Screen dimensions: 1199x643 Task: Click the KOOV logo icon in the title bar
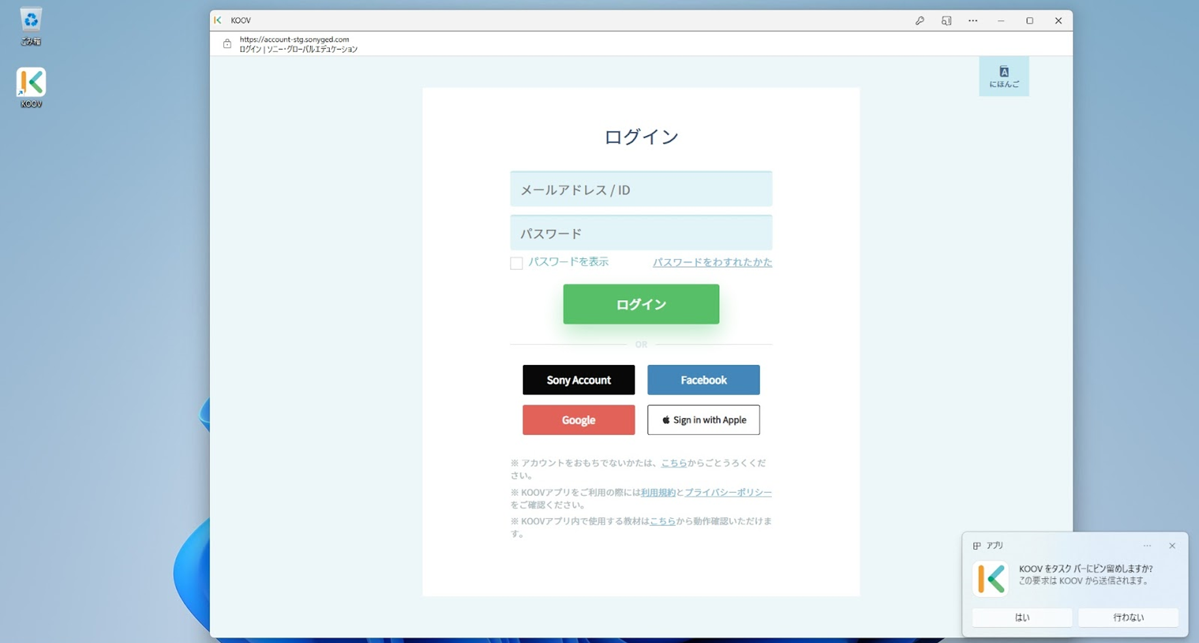pos(218,20)
